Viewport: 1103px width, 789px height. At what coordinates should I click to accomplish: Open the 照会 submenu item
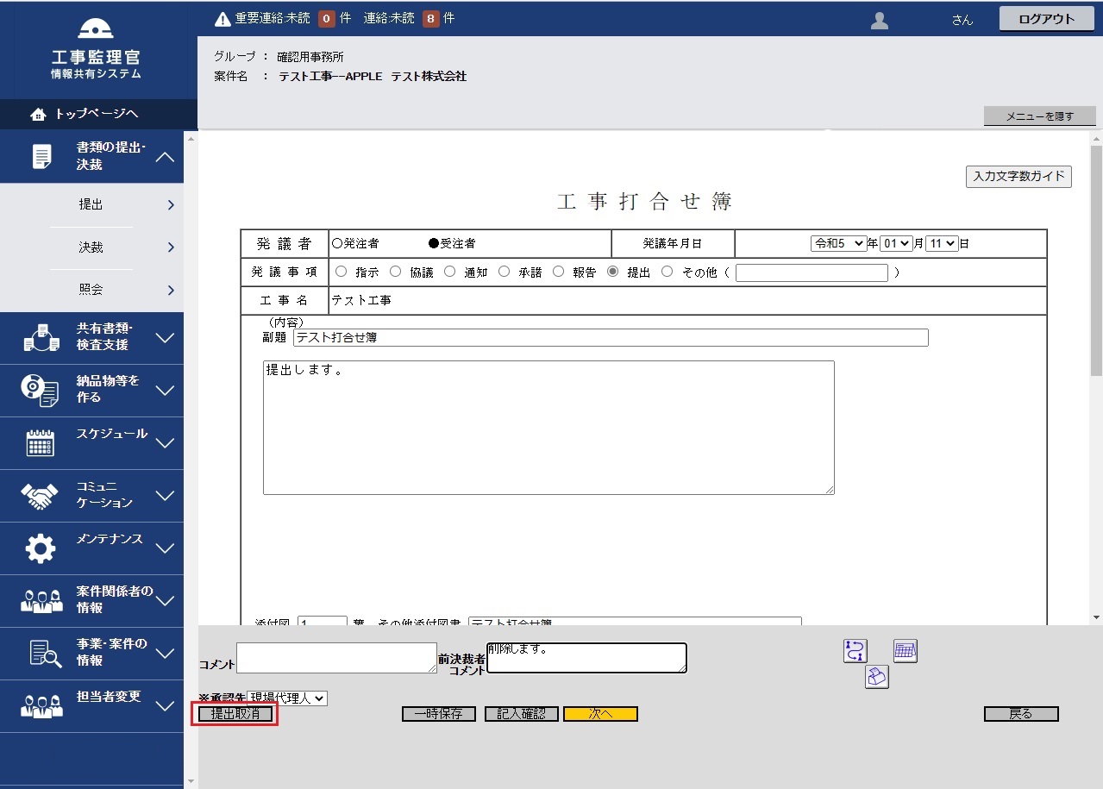tap(91, 290)
